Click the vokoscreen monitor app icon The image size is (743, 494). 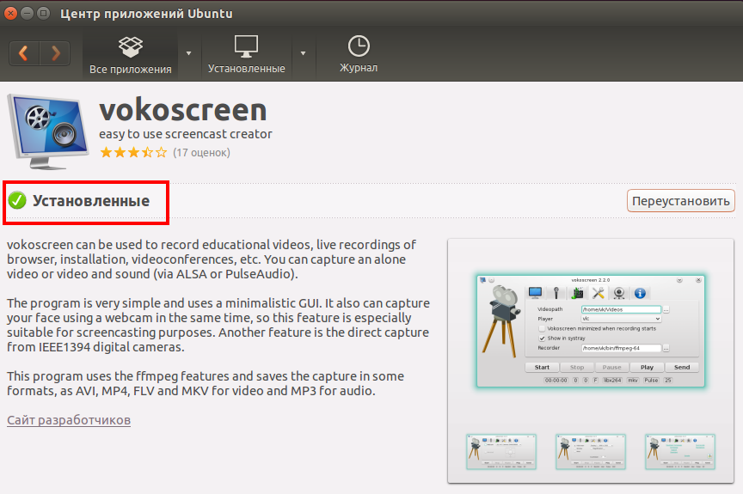click(48, 131)
